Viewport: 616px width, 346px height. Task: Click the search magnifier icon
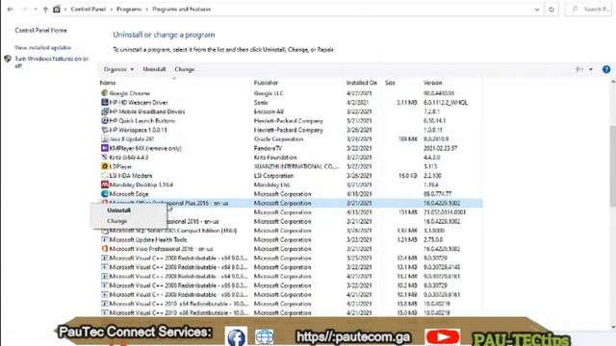(575, 9)
